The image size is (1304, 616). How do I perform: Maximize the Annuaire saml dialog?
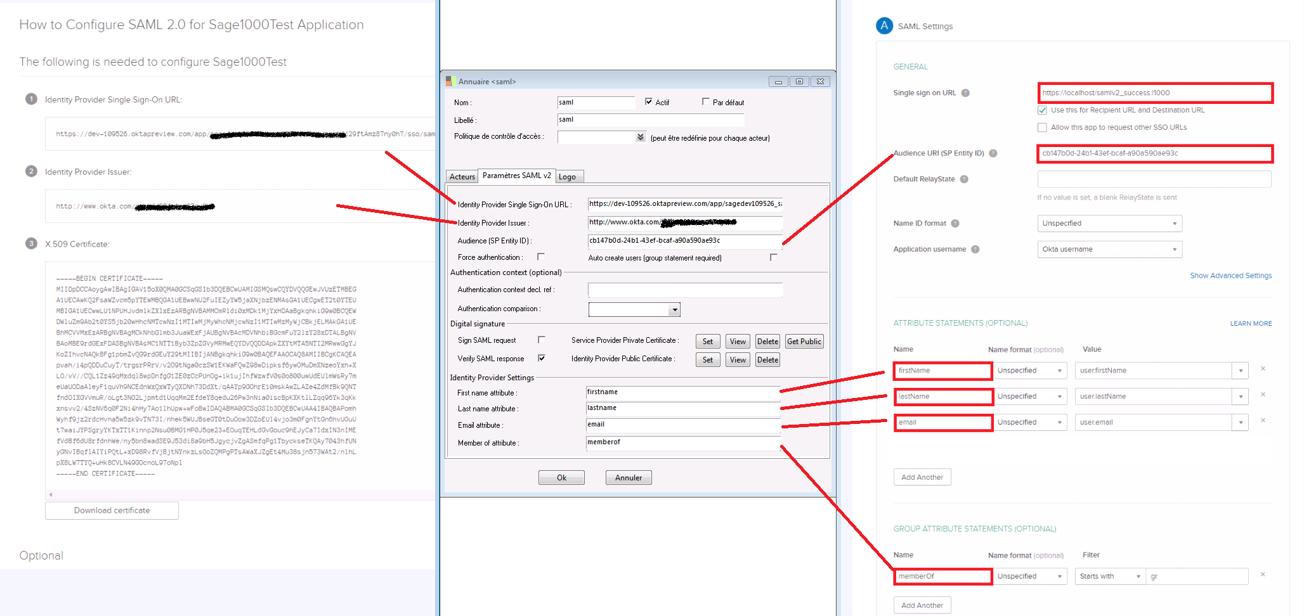coord(799,82)
